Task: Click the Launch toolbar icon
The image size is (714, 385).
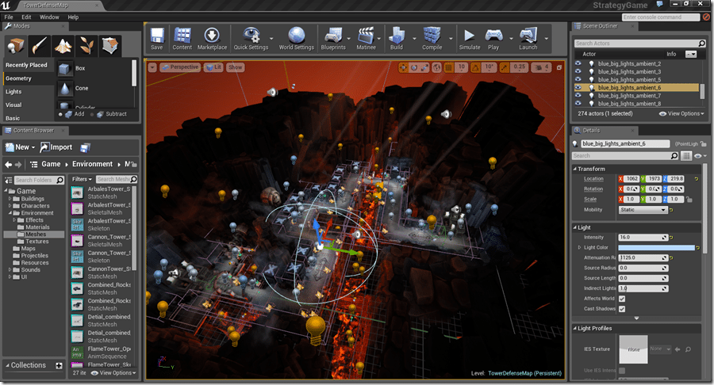Action: (528, 36)
